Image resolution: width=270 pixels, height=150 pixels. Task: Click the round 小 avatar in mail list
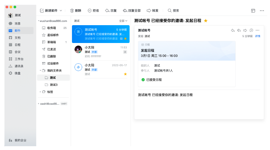pyautogui.click(x=78, y=67)
